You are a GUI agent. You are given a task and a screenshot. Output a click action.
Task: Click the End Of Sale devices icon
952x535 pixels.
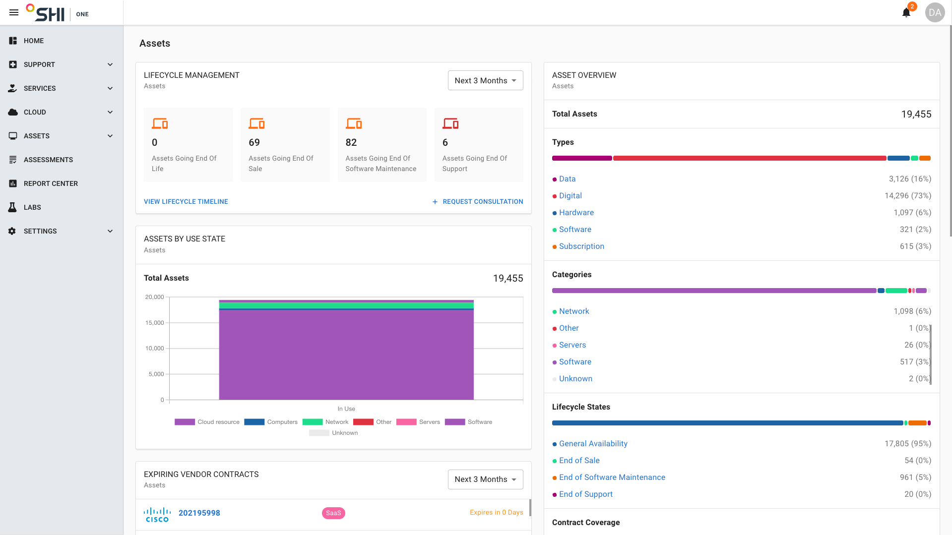coord(256,123)
